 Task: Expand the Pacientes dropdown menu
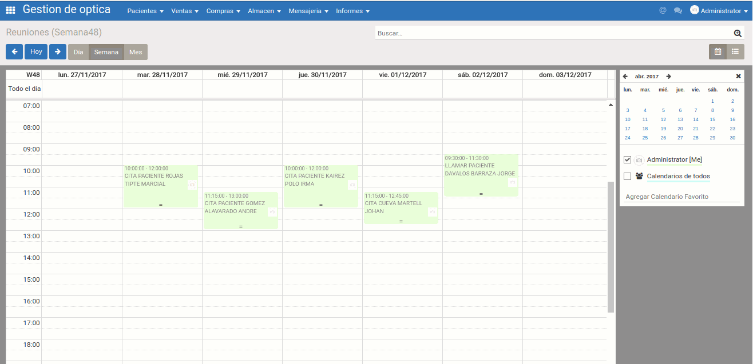(145, 11)
